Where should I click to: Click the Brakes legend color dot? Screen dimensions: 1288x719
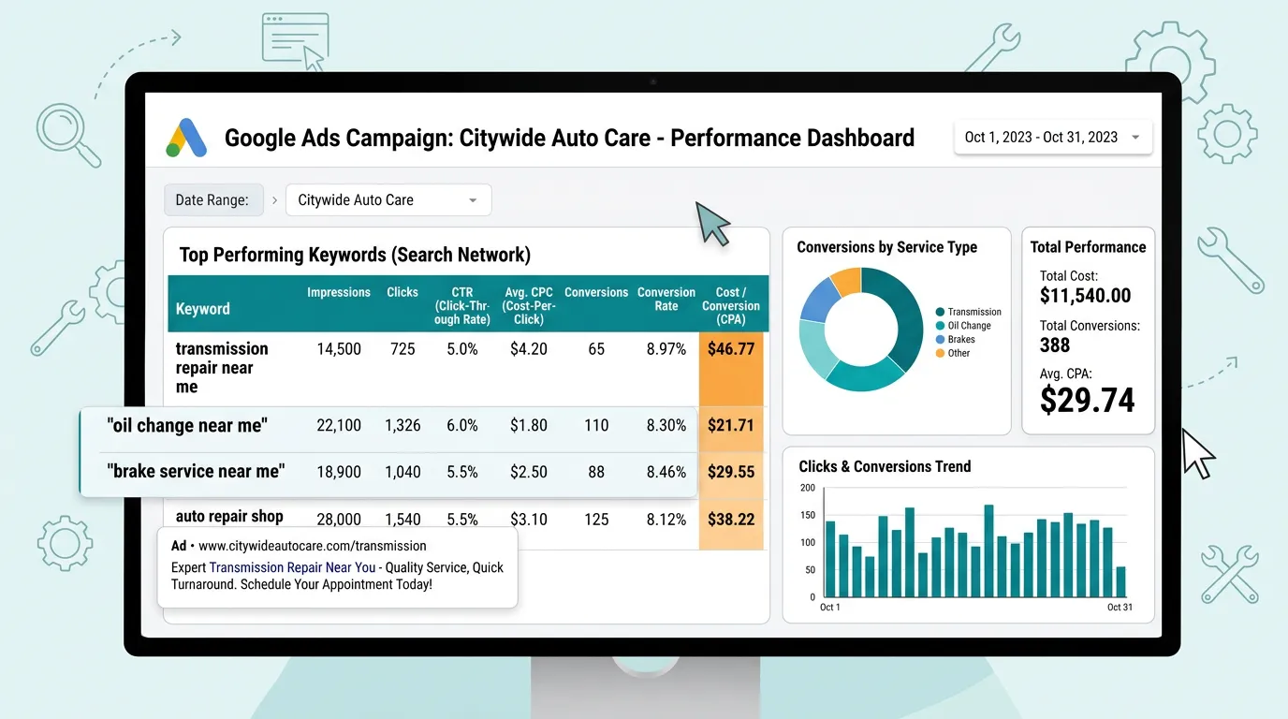(940, 340)
